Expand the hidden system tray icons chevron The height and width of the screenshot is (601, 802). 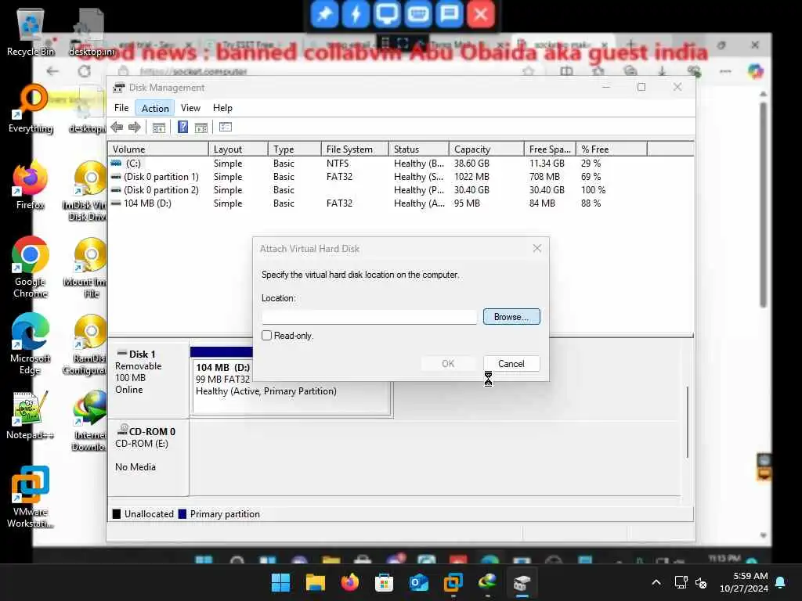click(656, 582)
